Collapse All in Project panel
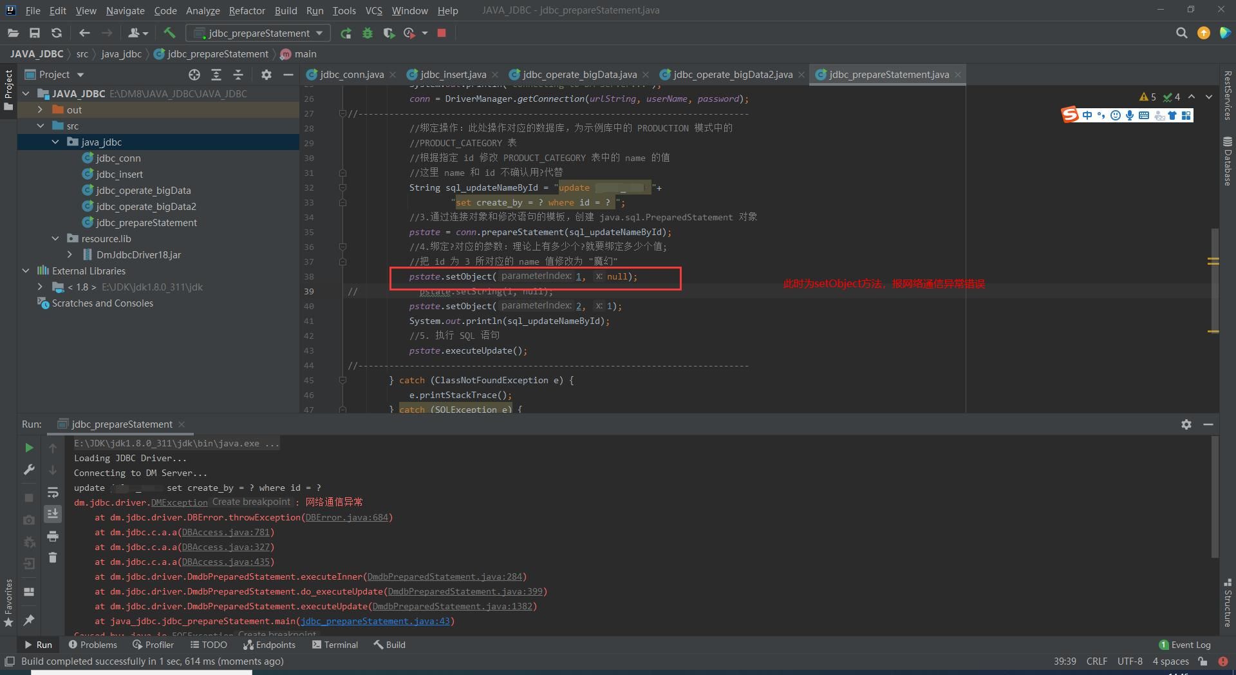The image size is (1236, 675). pos(238,75)
